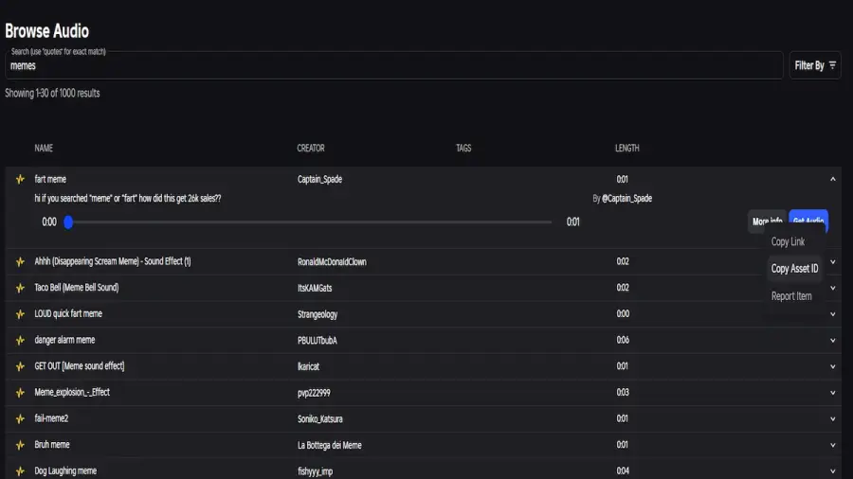853x479 pixels.
Task: Open the Filter By dropdown
Action: click(815, 65)
